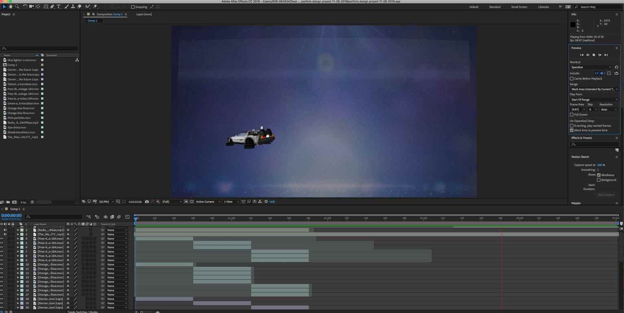The image size is (624, 313).
Task: Mute audio of Radio mp3 layer
Action: pyautogui.click(x=5, y=230)
